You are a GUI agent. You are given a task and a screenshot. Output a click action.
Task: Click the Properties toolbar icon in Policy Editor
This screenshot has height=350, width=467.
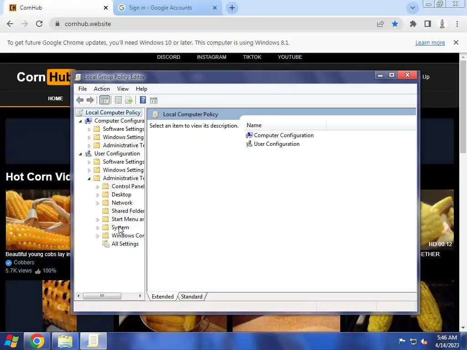coord(118,100)
